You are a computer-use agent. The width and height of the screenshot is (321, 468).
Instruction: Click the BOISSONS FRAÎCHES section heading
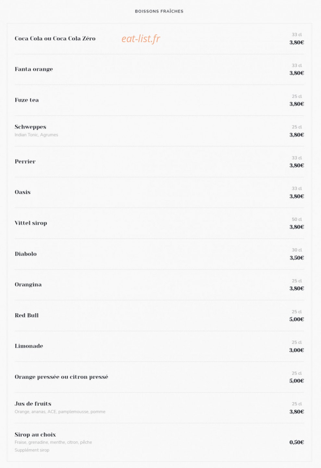(159, 11)
